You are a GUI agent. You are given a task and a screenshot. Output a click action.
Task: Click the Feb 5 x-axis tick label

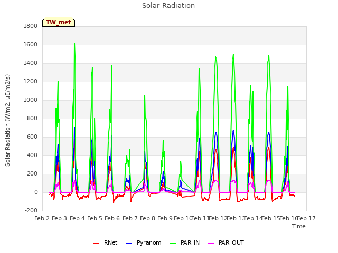tap(95, 218)
